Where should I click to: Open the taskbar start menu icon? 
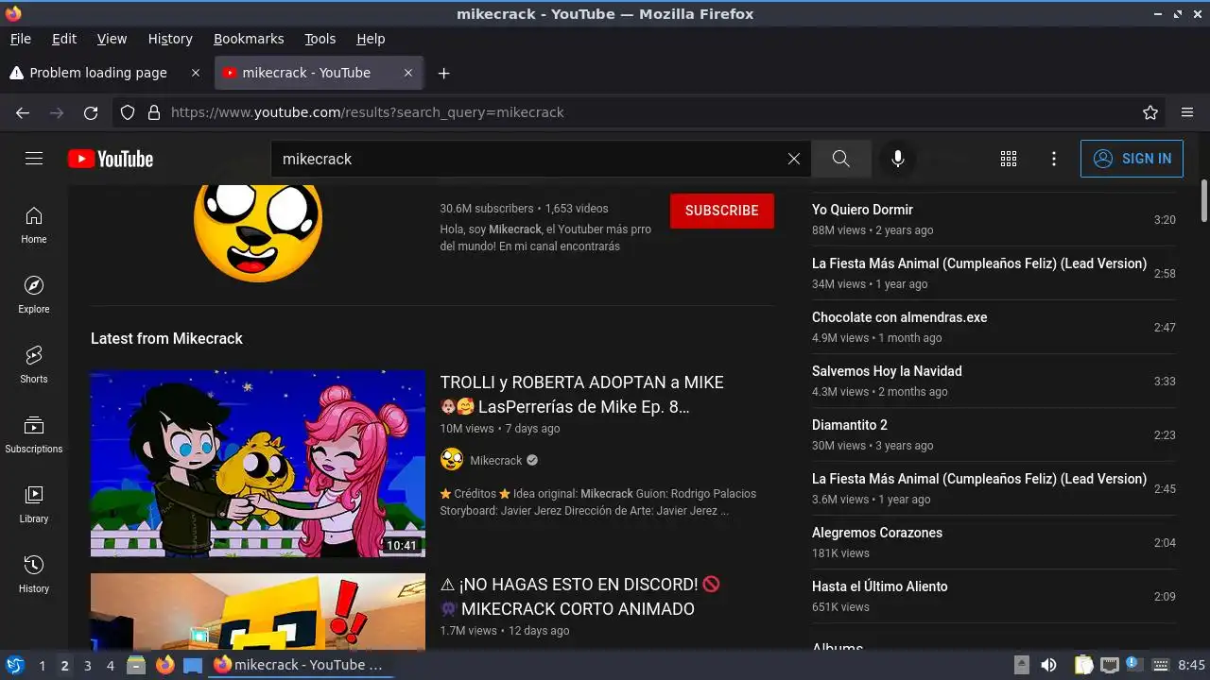14,665
